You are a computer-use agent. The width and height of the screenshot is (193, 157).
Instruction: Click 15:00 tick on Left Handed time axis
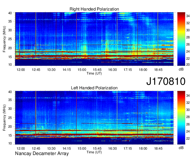[82, 148]
